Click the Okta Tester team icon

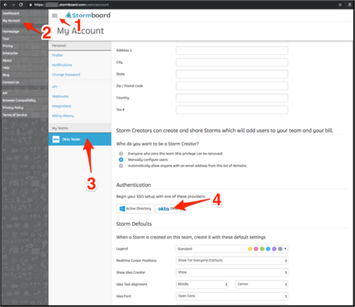point(56,140)
